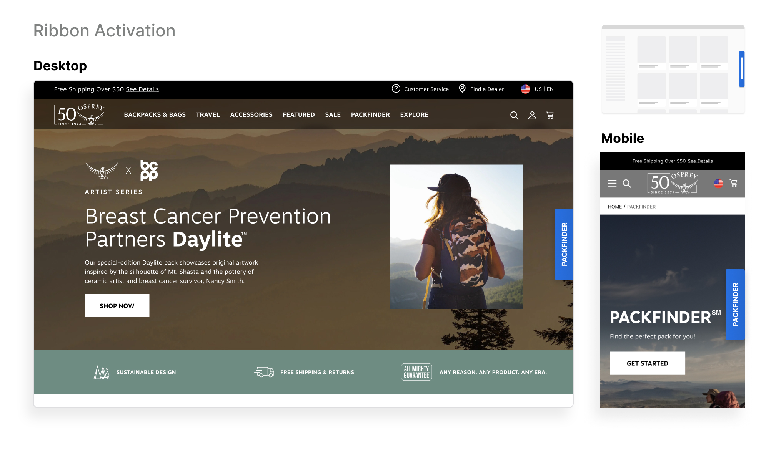The height and width of the screenshot is (449, 776).
Task: Click the Shop Now button
Action: [x=117, y=306]
